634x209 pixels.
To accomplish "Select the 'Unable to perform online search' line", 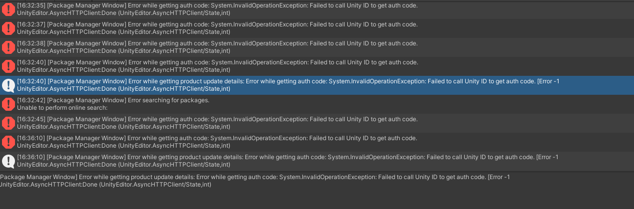I will (x=62, y=108).
